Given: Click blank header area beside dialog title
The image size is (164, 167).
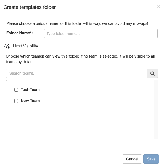Looking at the screenshot, I should 106,7.
